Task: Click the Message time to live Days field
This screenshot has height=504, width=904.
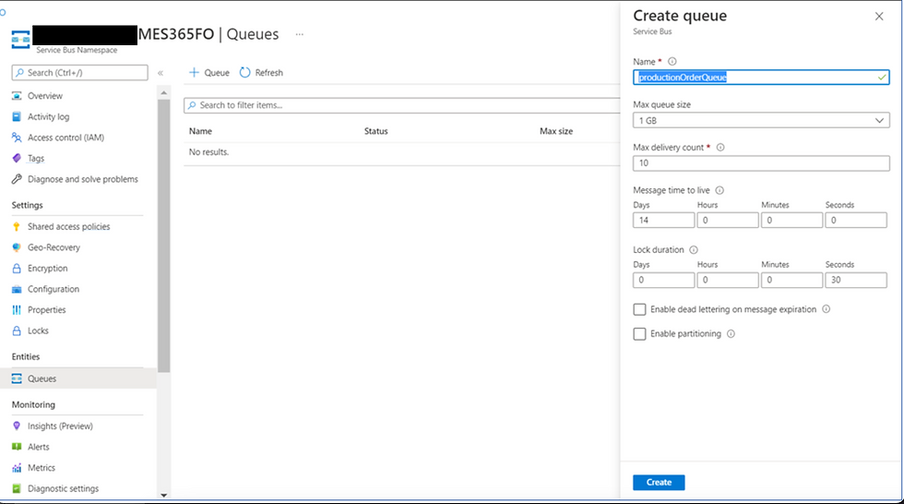Action: click(663, 220)
